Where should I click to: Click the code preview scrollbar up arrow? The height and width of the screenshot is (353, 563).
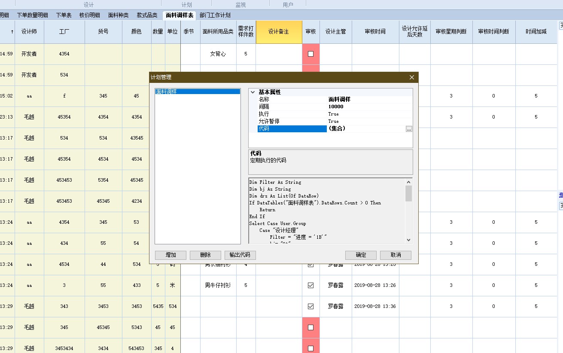click(408, 182)
